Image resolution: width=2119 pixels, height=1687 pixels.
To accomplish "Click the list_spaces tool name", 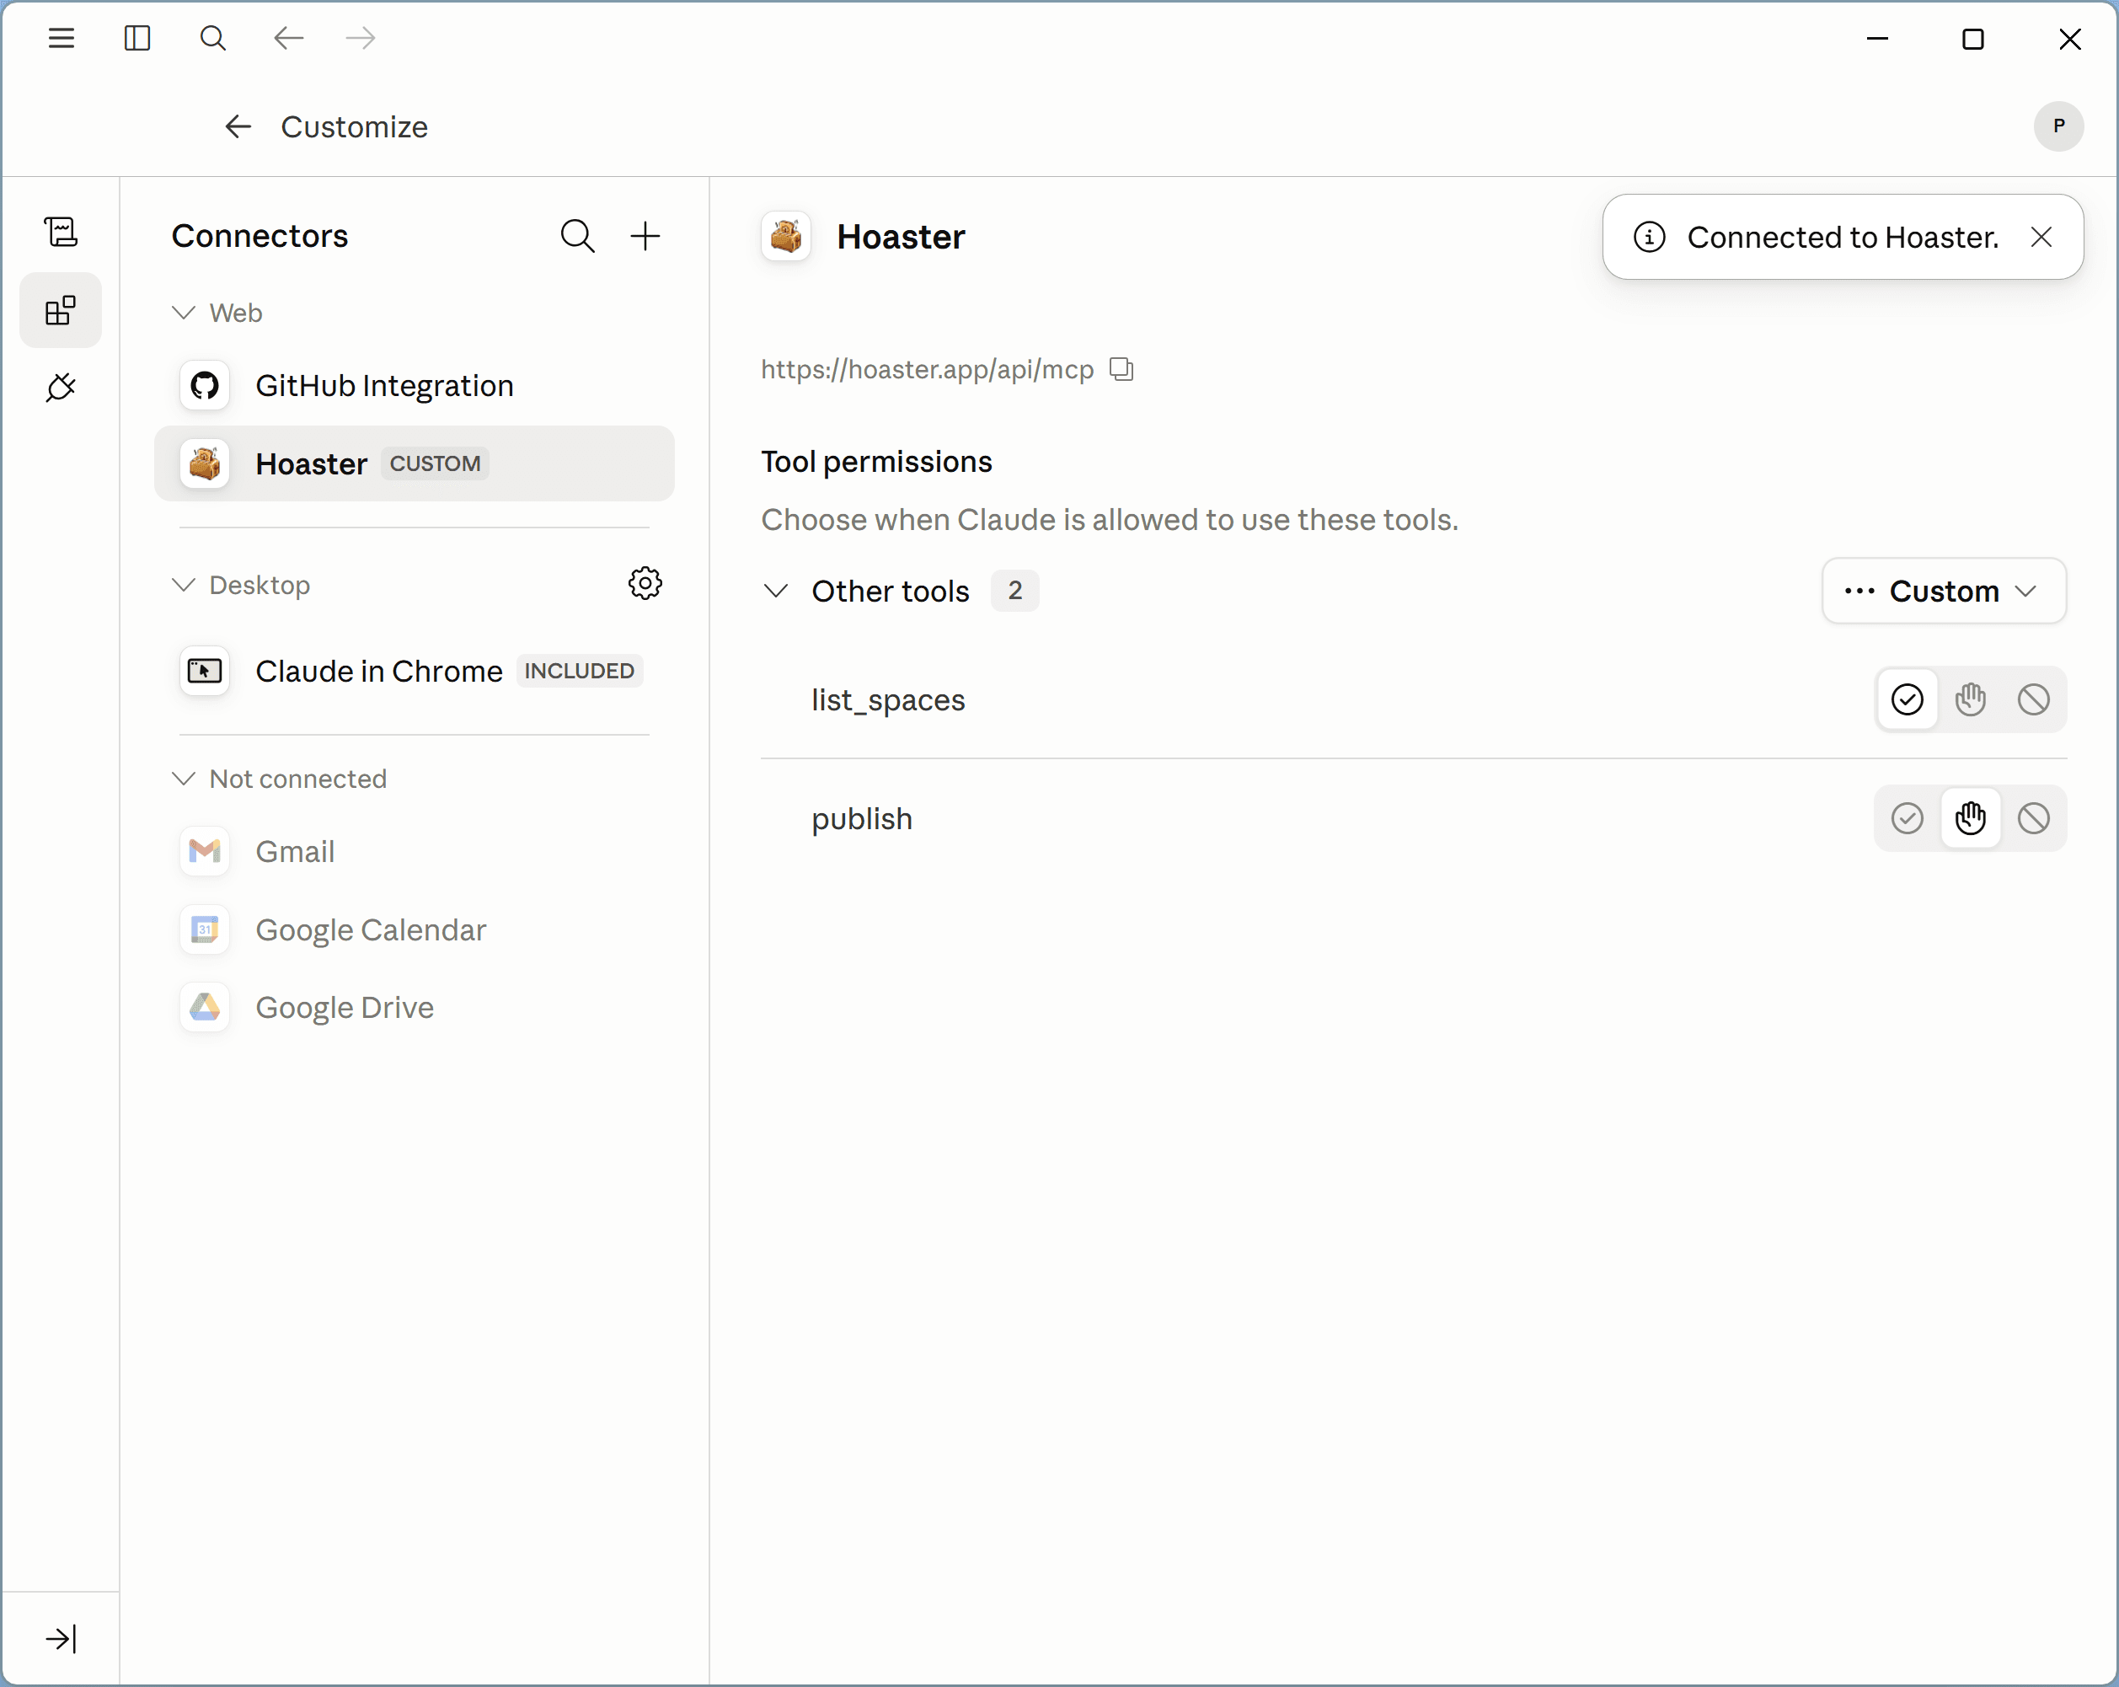I will (x=889, y=700).
